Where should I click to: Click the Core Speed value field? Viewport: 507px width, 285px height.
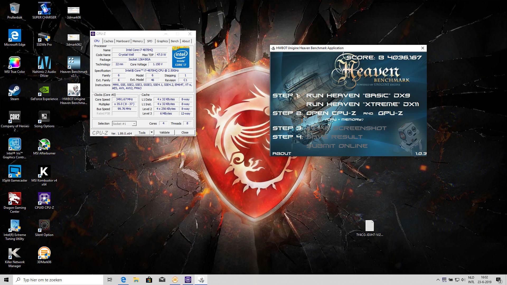(125, 99)
